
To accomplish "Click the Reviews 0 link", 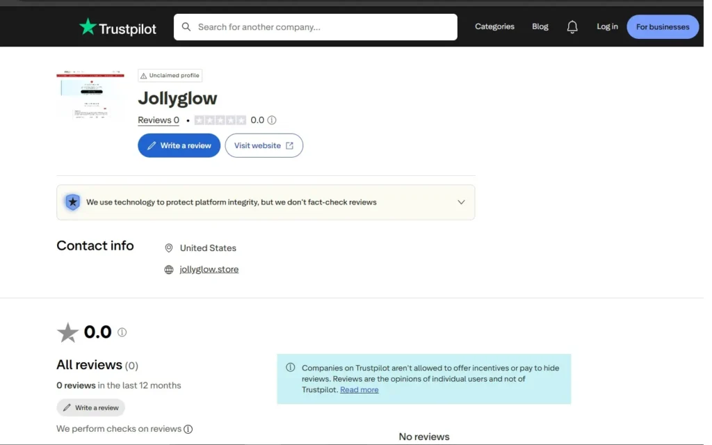I will (x=159, y=120).
